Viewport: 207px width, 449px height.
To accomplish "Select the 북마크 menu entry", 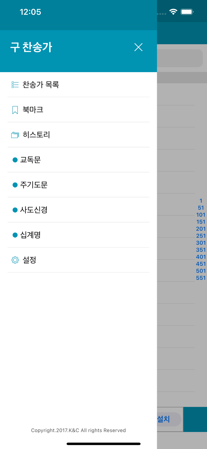I will 33,110.
